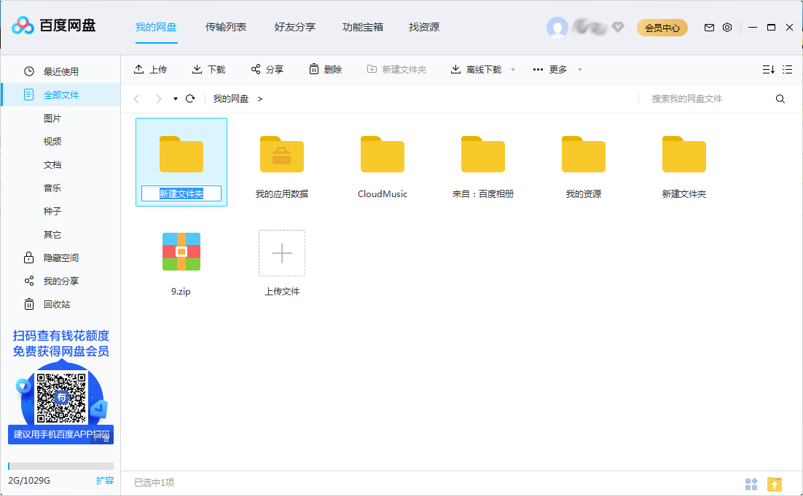
Task: Click the search magnifier icon
Action: click(780, 98)
